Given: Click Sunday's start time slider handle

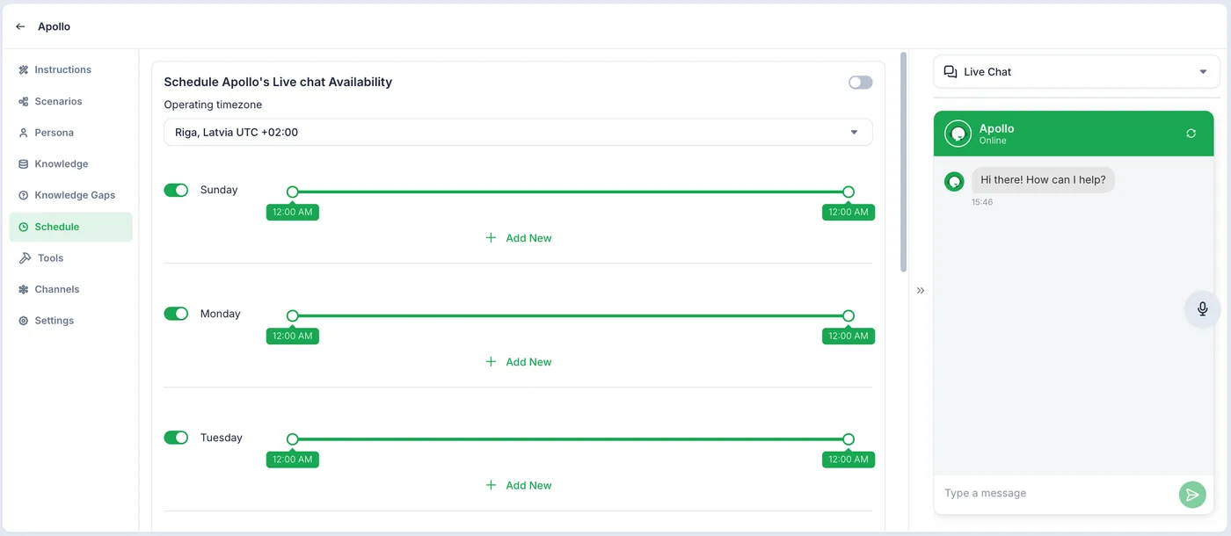Looking at the screenshot, I should tap(293, 192).
